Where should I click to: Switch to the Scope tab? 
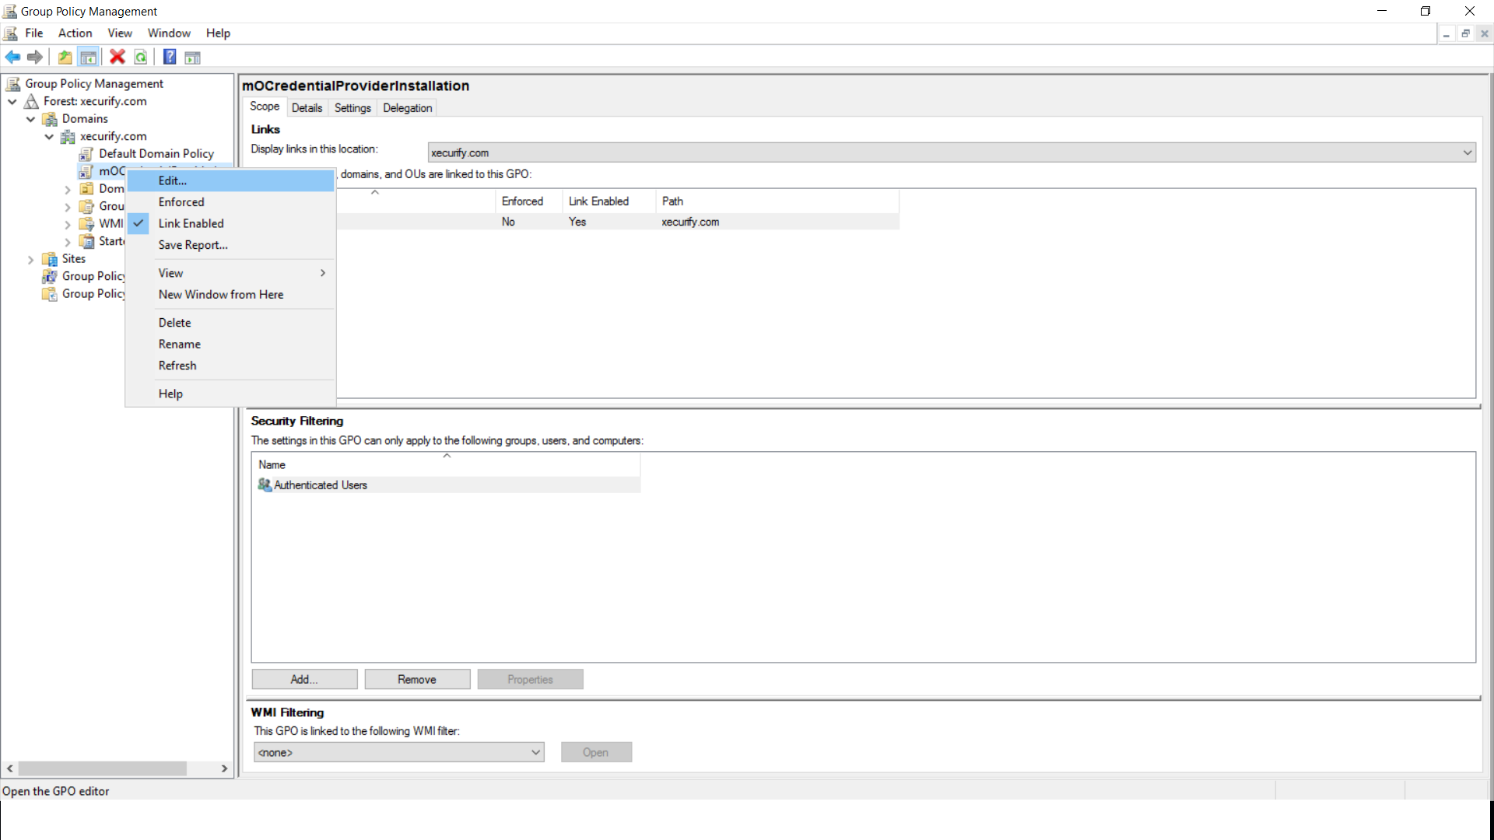[x=265, y=107]
